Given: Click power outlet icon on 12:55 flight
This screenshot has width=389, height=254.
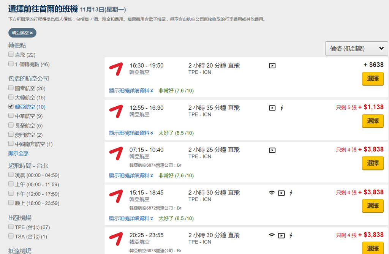Looking at the screenshot, I should [x=282, y=108].
